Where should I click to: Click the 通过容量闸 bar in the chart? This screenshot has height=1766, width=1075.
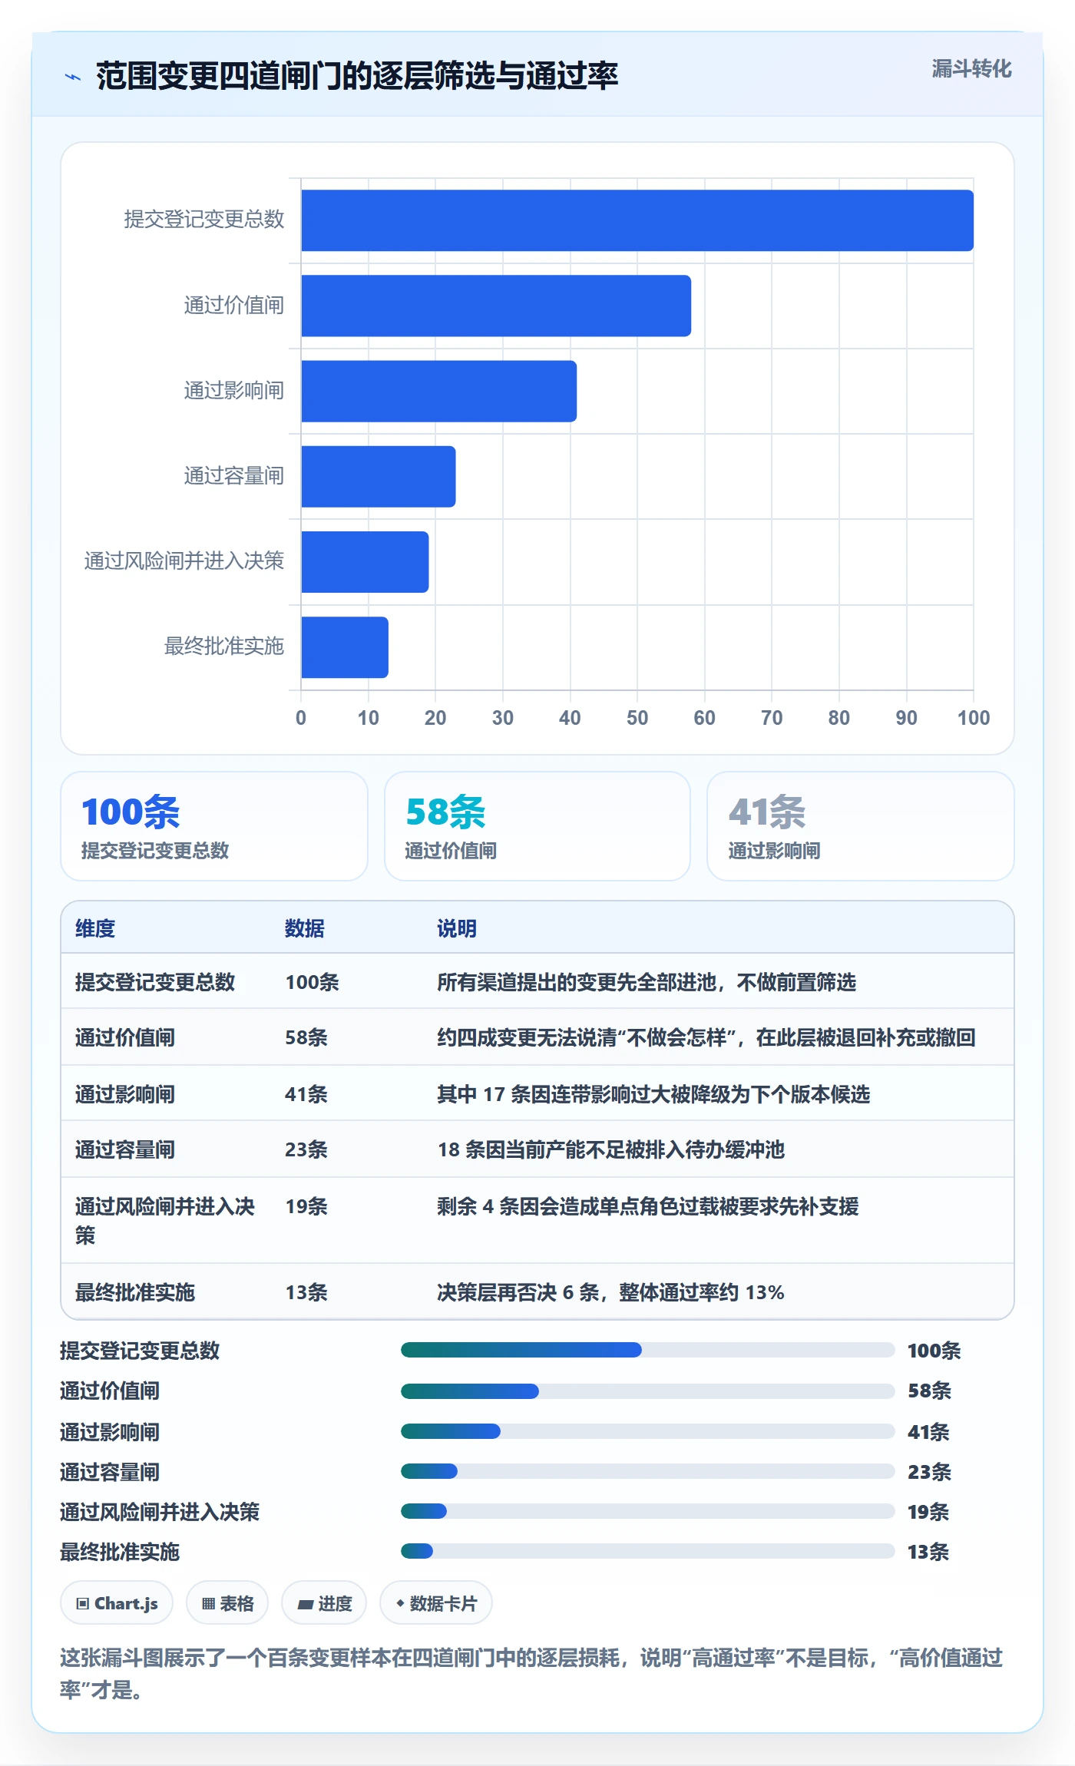379,476
